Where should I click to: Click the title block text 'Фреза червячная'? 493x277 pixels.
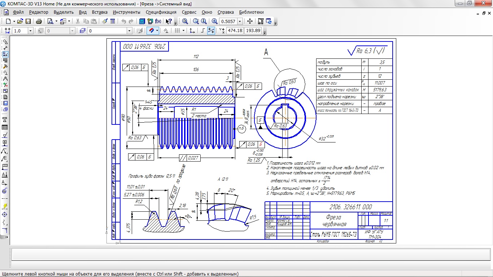333,221
